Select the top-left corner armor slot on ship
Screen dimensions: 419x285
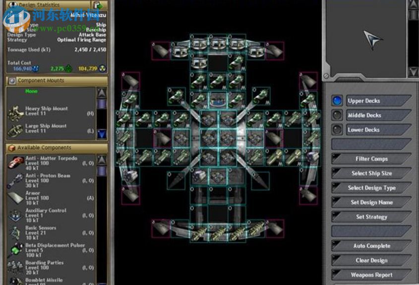(161, 51)
